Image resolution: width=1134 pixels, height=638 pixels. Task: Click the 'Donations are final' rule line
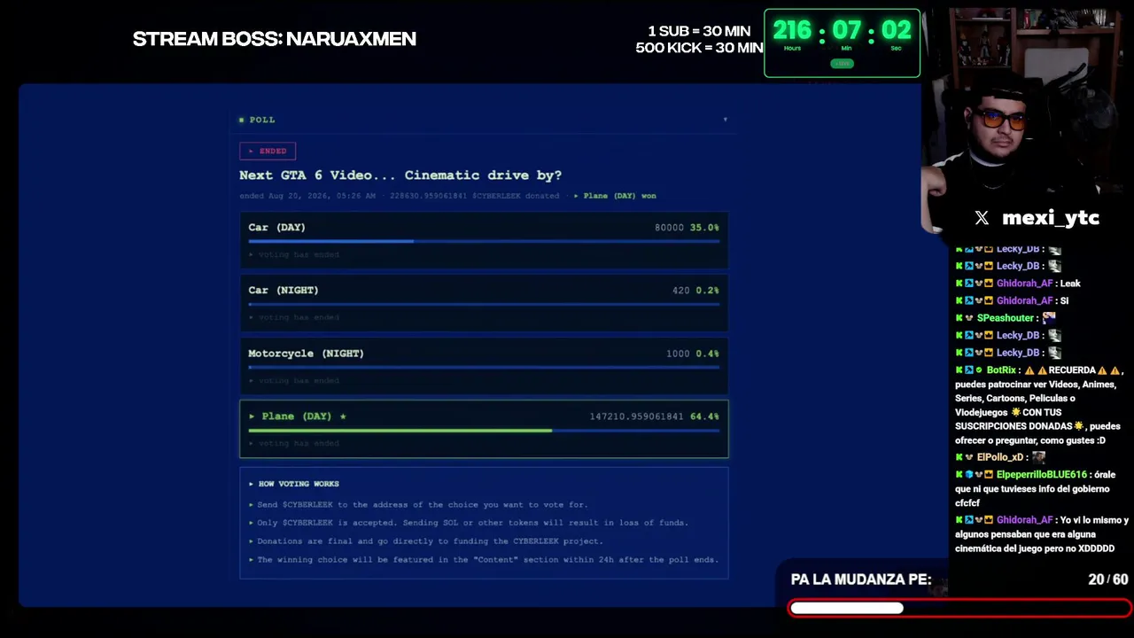pyautogui.click(x=431, y=541)
